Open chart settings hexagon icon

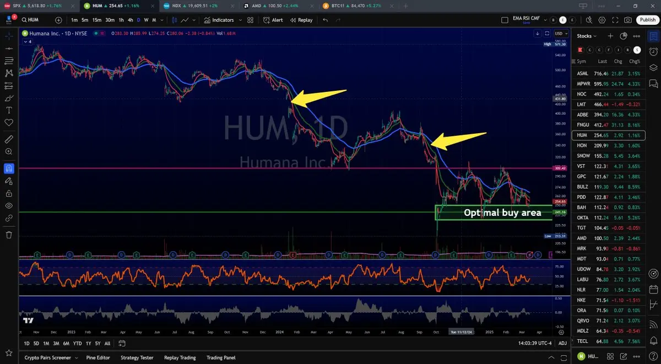[602, 20]
